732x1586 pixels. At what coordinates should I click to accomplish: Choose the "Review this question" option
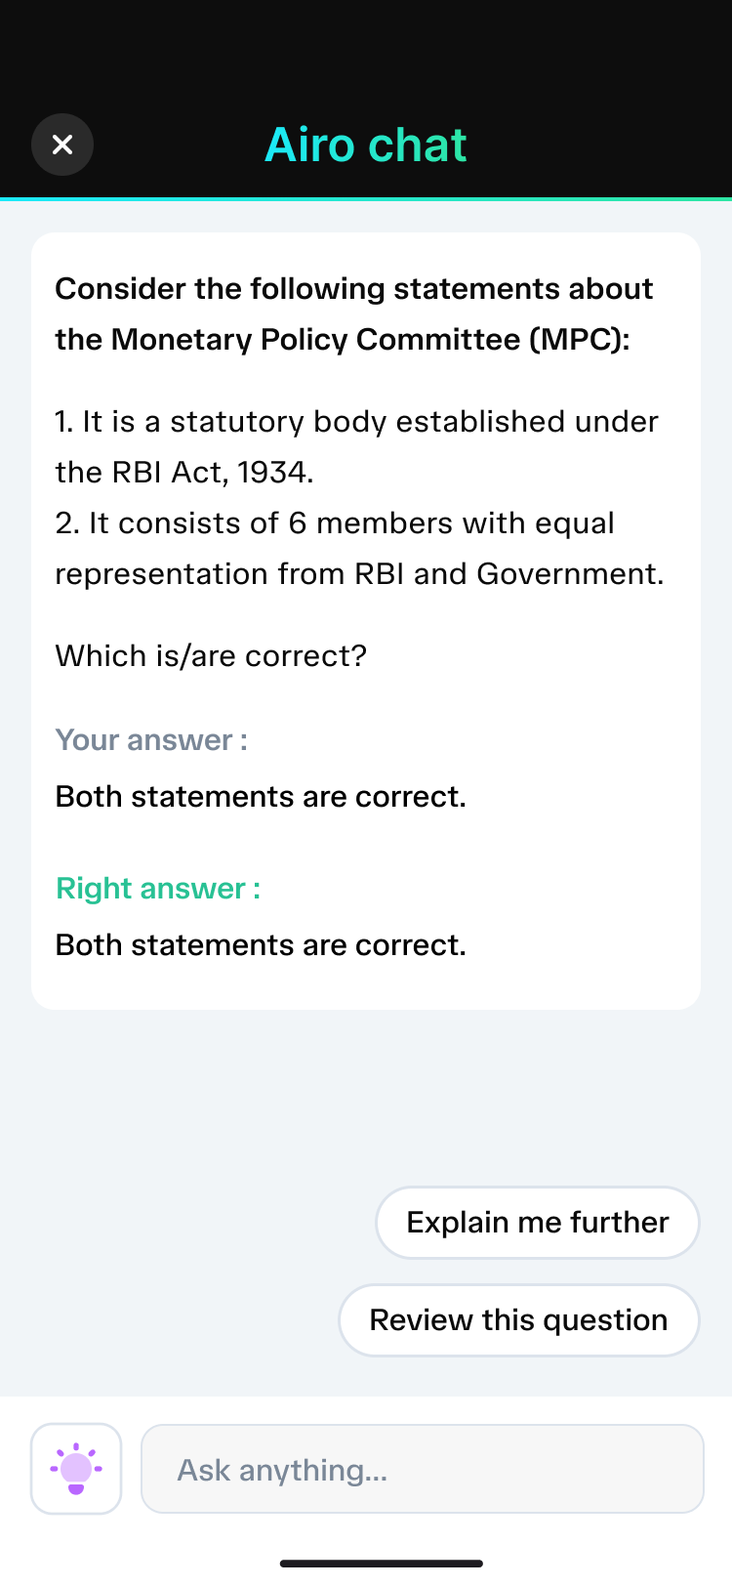pos(518,1319)
